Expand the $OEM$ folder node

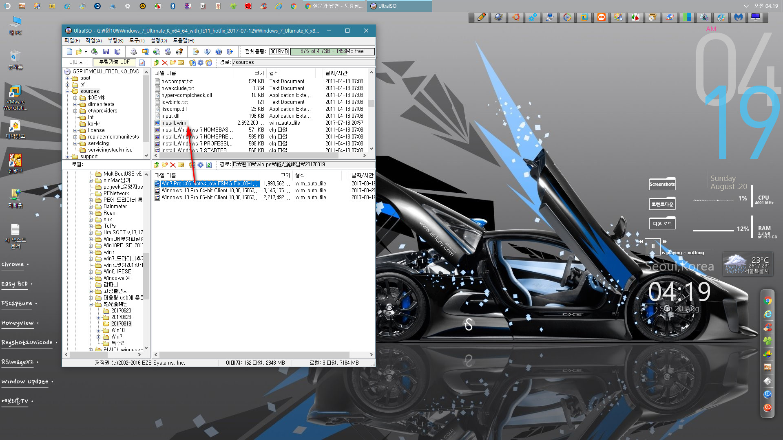[x=75, y=98]
